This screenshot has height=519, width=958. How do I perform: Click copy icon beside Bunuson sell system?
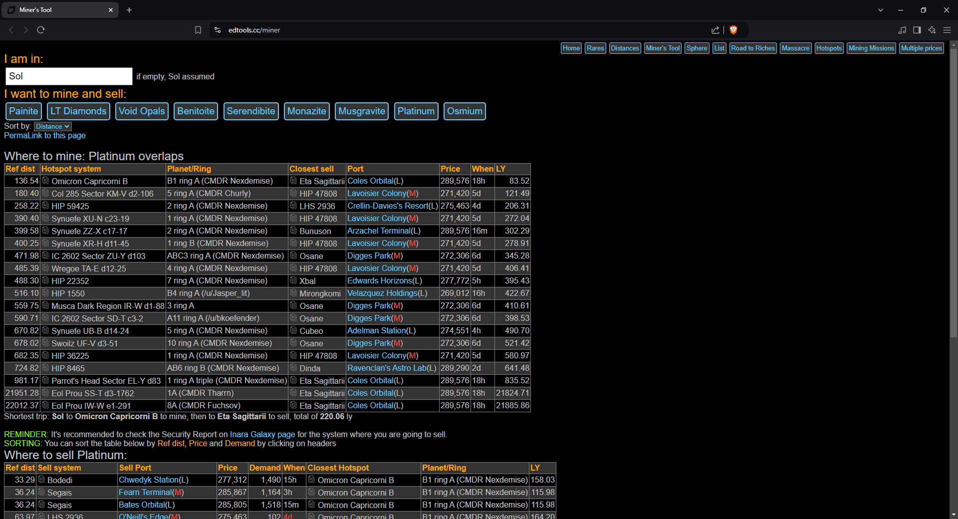(293, 231)
